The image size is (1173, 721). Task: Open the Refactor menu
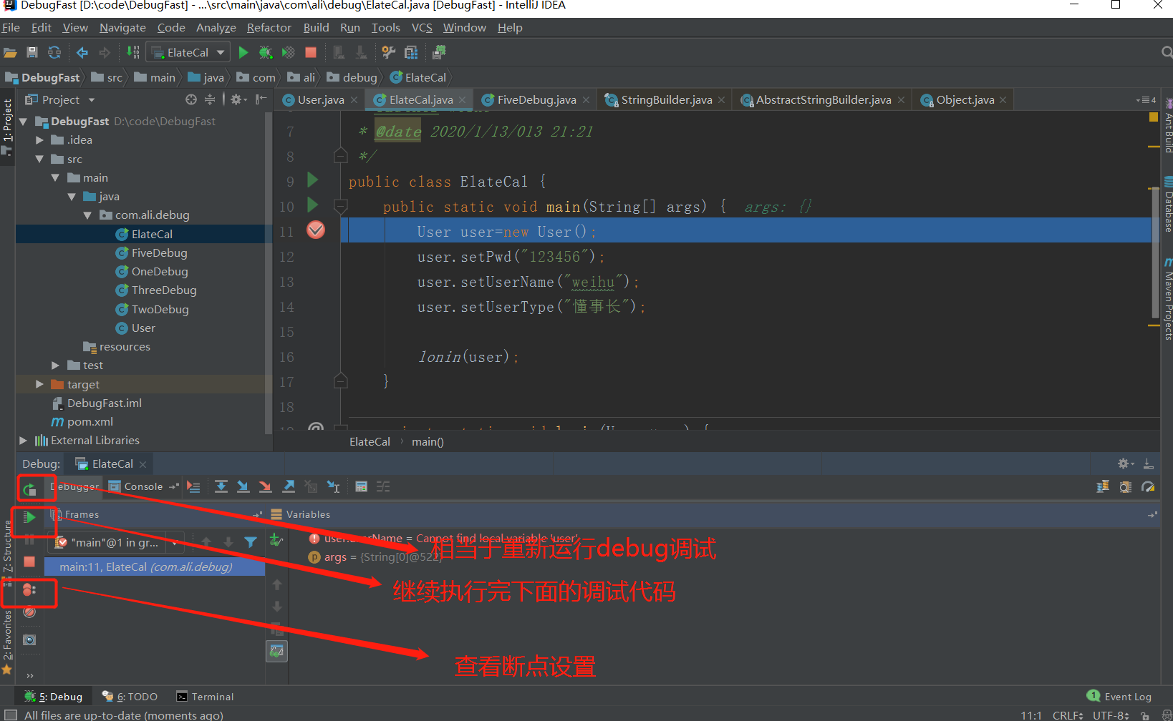pos(269,27)
